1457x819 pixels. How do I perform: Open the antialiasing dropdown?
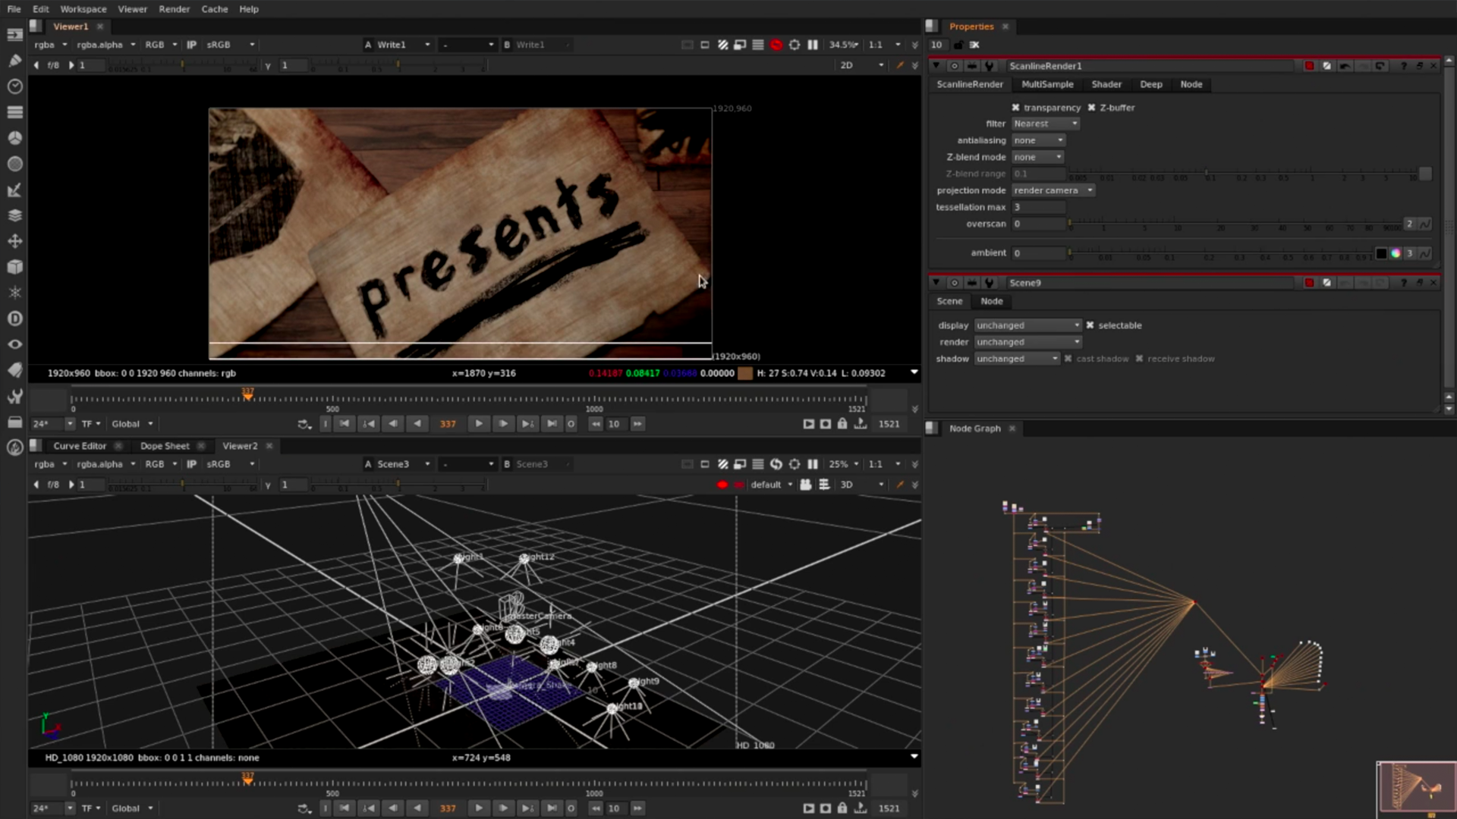tap(1038, 140)
